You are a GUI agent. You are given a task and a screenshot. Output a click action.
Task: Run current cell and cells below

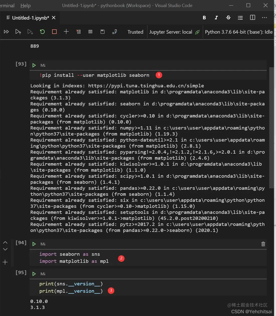(x=30, y=32)
